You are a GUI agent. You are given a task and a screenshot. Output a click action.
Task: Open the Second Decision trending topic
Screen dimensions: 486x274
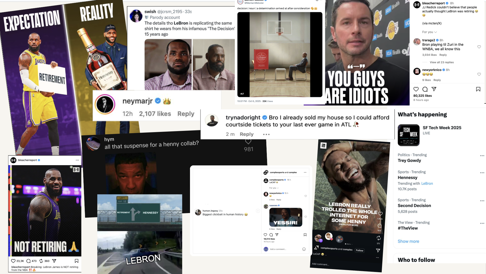(414, 205)
